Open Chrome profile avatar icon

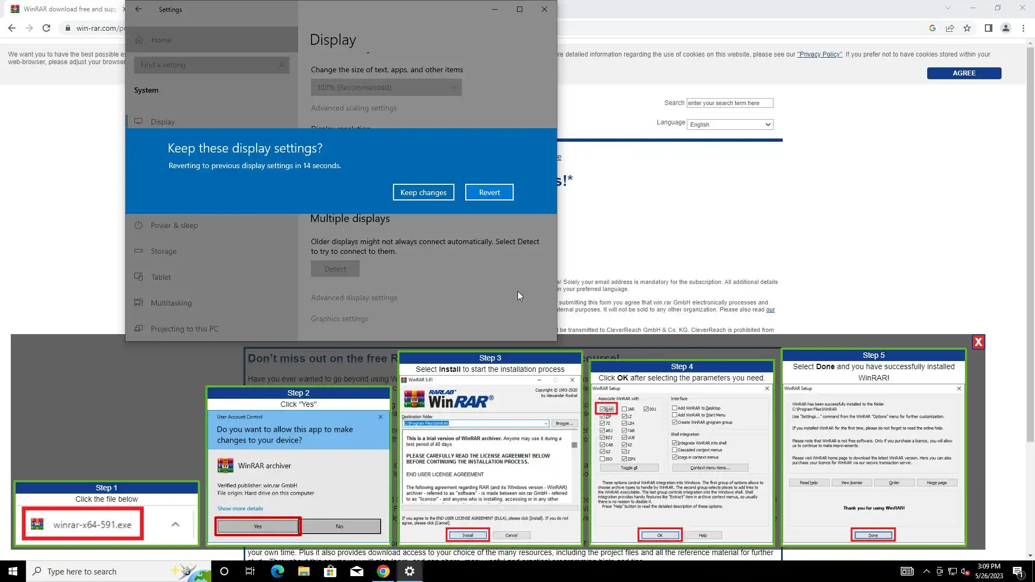(x=1005, y=28)
